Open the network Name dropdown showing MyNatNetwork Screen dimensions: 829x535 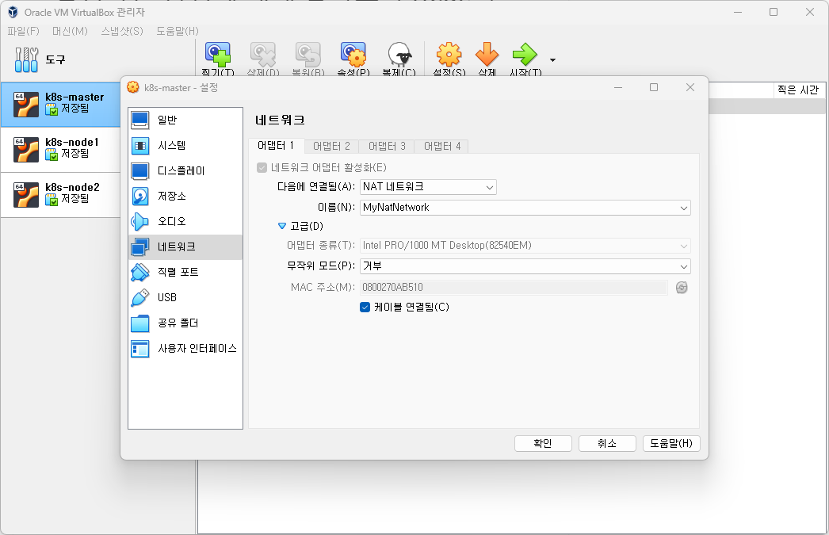[x=525, y=208]
